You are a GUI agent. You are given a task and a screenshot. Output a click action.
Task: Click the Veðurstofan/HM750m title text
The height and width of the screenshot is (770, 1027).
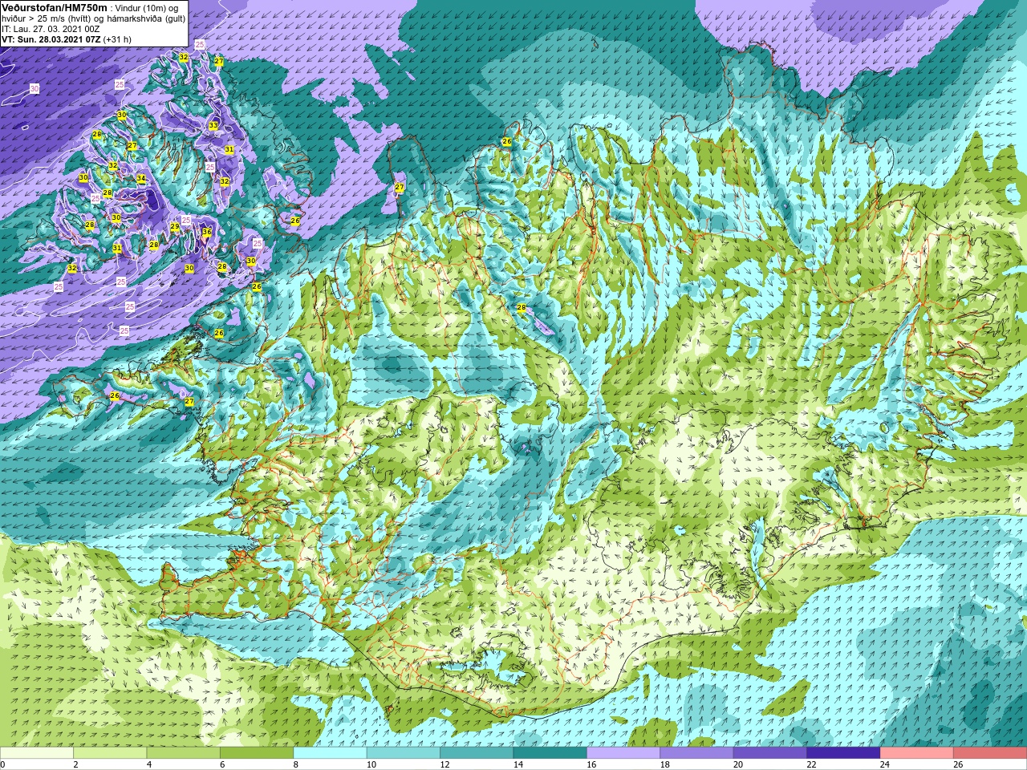point(55,7)
